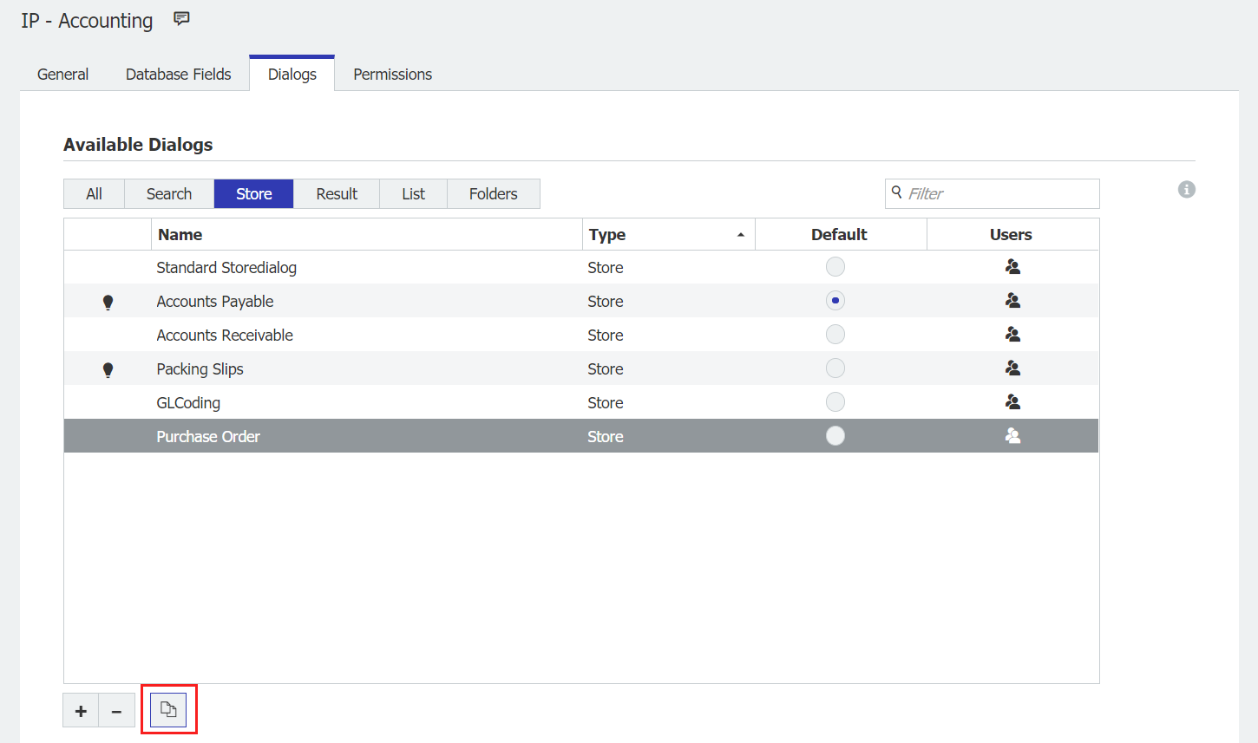Click the minus button to remove dialog
Viewport: 1258px width, 743px height.
[116, 711]
